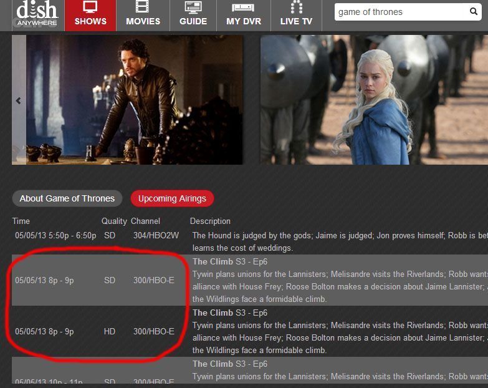Select the 05/05/13 5:50p - 6:50p airing

coord(55,235)
